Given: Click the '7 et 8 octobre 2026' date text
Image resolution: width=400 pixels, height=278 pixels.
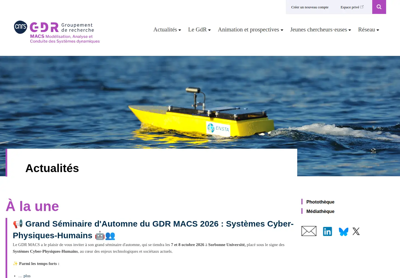Looking at the screenshot, I should [187, 245].
